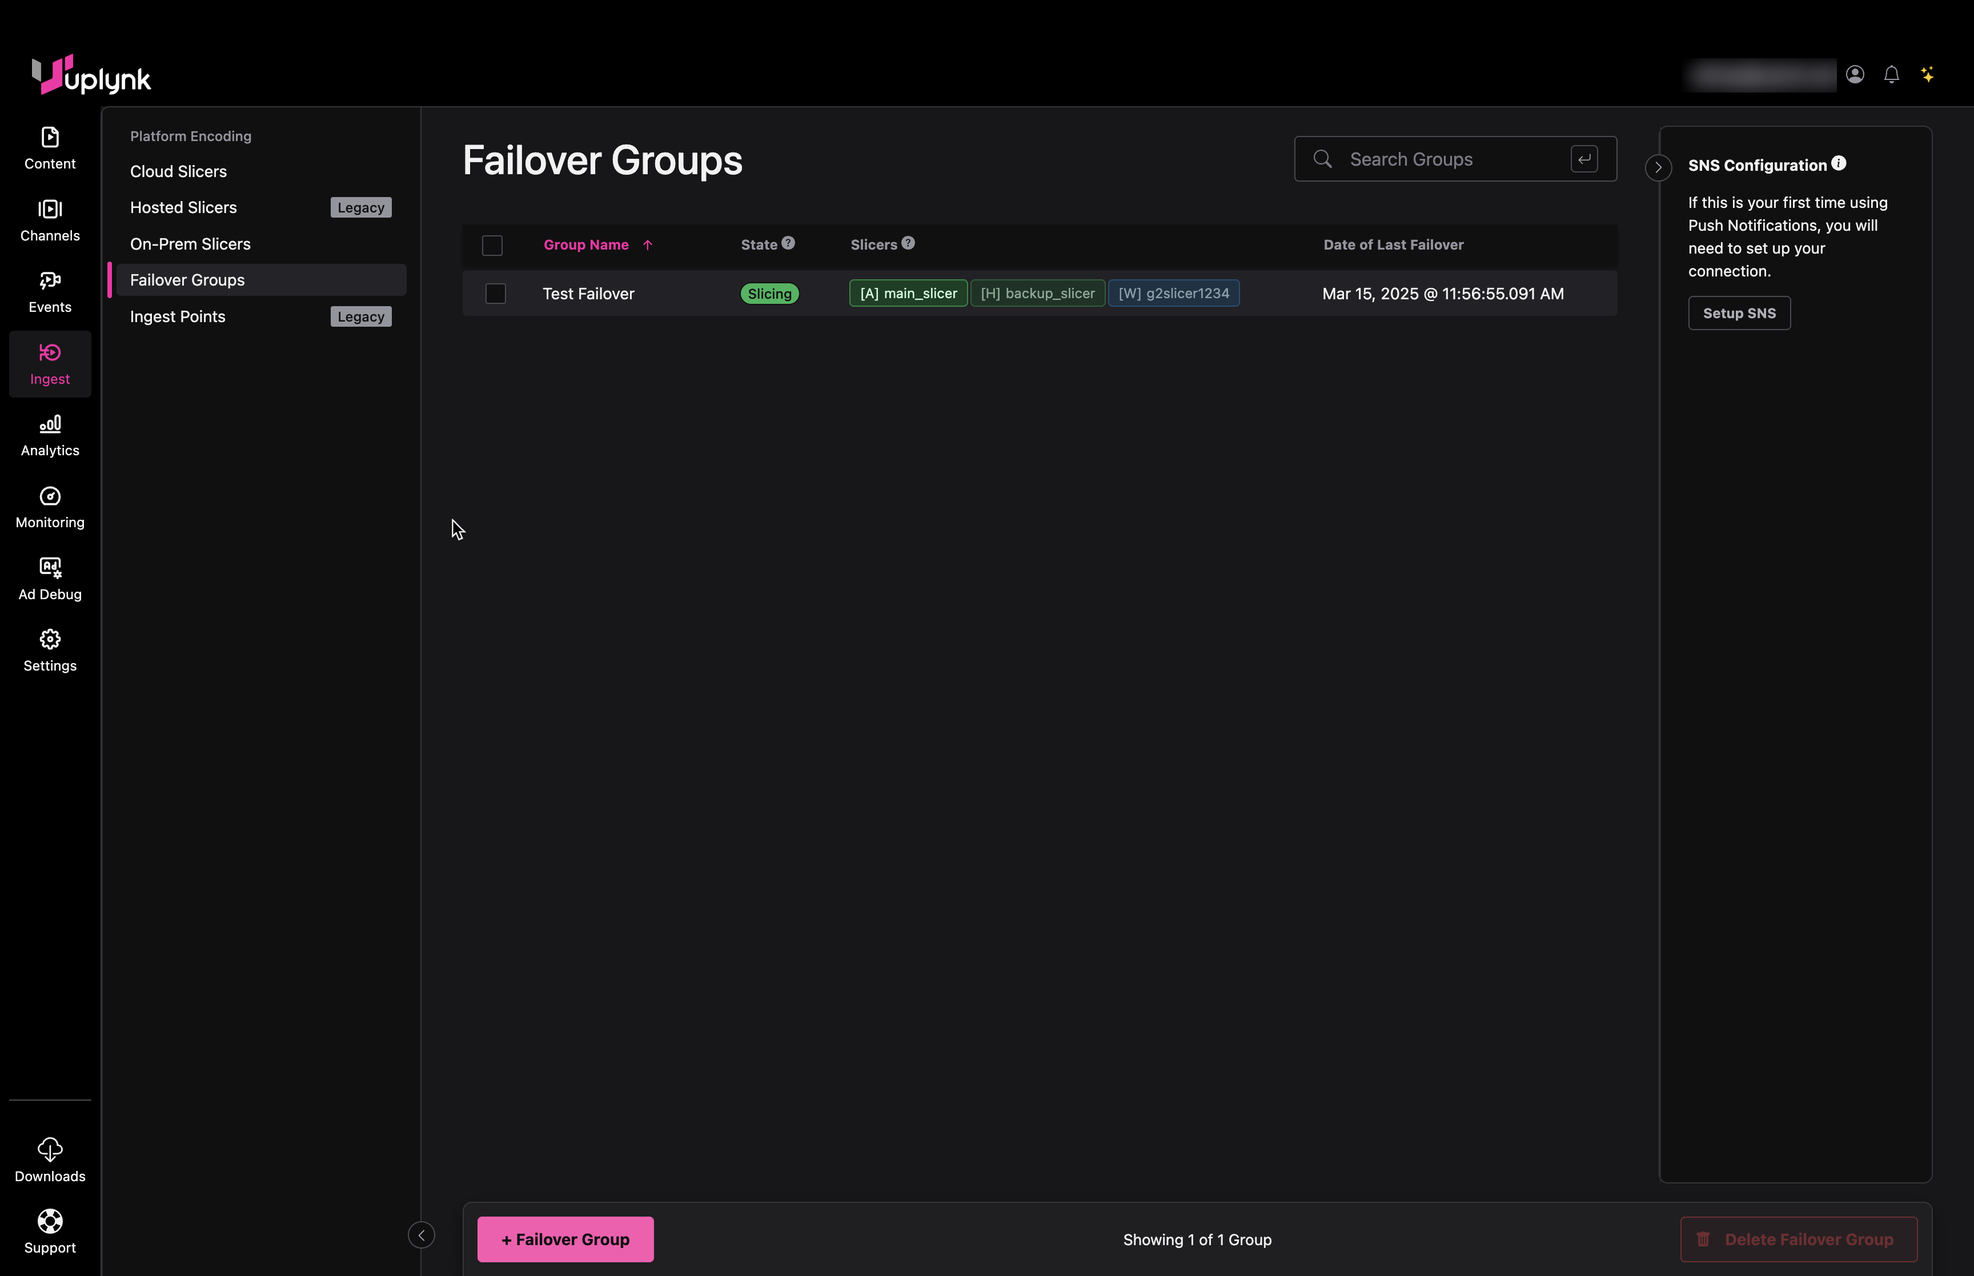
Task: Open the user account icon
Action: click(1855, 75)
